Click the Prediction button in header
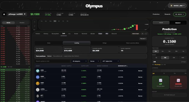This screenshot has height=102, width=189. click(x=156, y=14)
